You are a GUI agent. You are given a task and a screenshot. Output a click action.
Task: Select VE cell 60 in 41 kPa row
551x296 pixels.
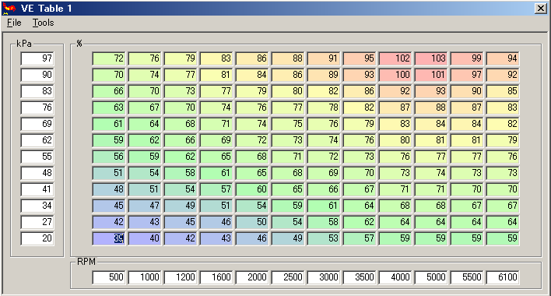252,189
